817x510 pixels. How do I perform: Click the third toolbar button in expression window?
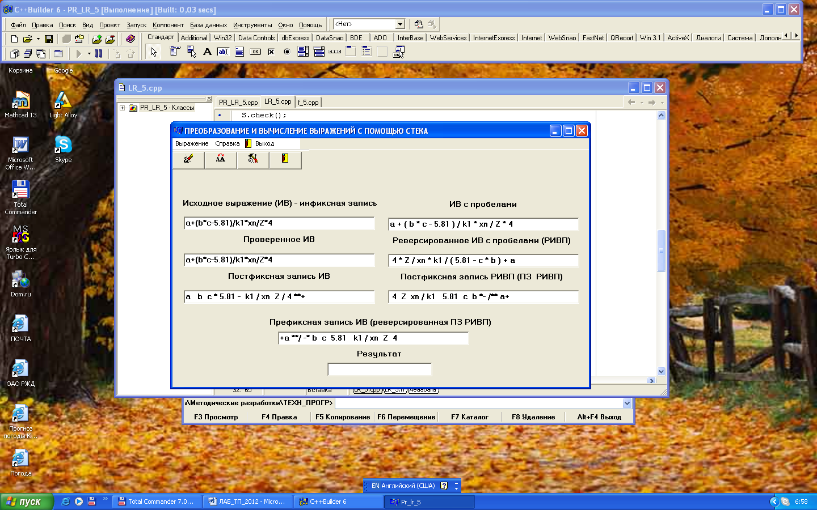click(x=253, y=159)
